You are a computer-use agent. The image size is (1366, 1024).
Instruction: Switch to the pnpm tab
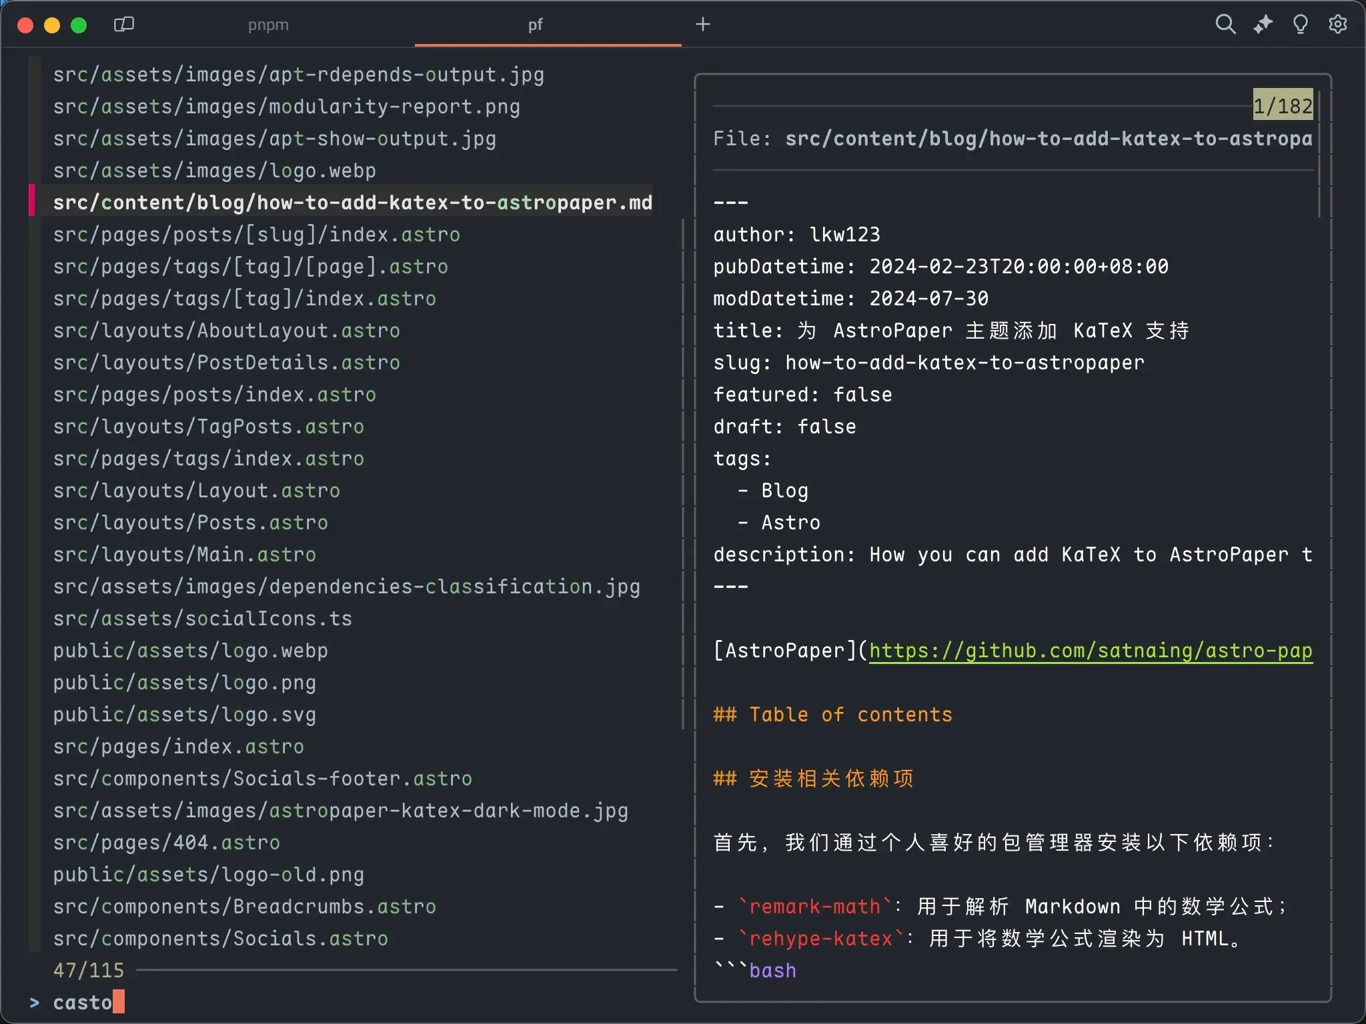tap(268, 25)
